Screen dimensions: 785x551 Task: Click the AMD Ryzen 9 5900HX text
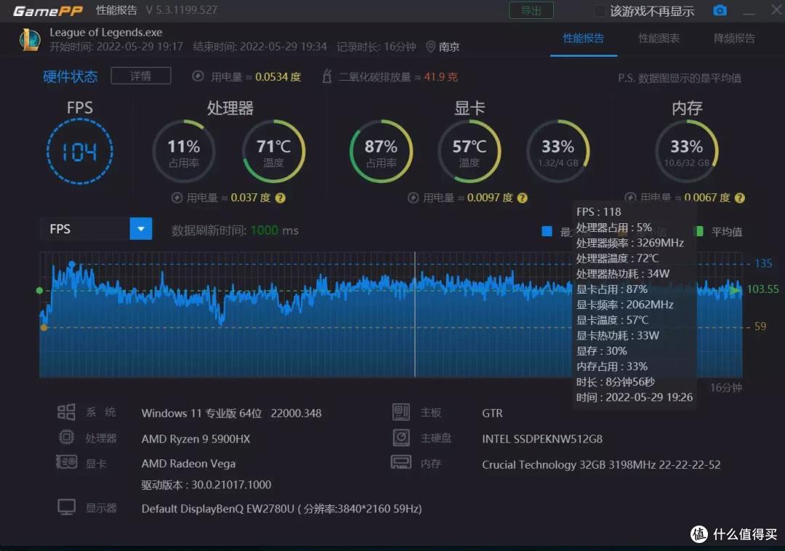(196, 439)
